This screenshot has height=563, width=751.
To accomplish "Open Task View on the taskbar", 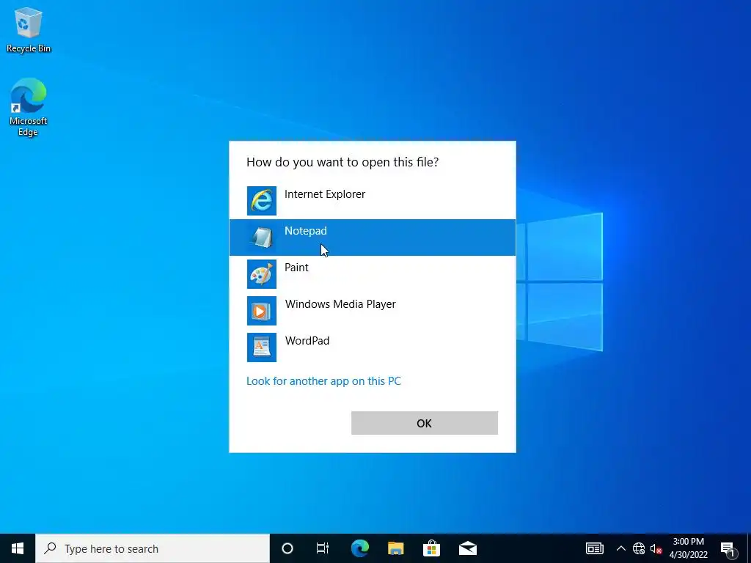I will (323, 548).
